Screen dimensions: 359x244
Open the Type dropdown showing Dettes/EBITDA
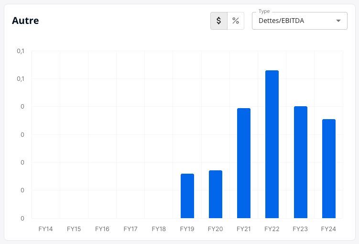[x=299, y=21]
